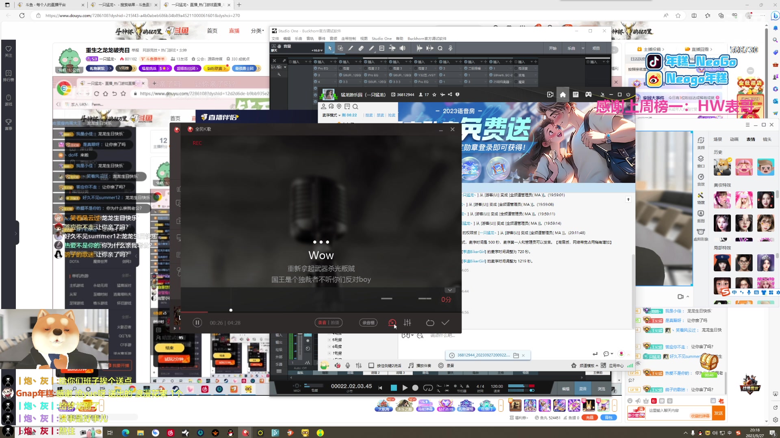Toggle power on the Y32压 VST insert
780x438 pixels.
click(416, 75)
